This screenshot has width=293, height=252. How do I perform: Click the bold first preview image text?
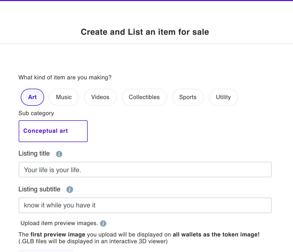click(x=58, y=235)
